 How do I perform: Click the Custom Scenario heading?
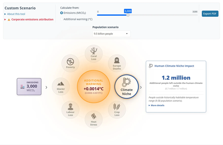[x=20, y=8]
